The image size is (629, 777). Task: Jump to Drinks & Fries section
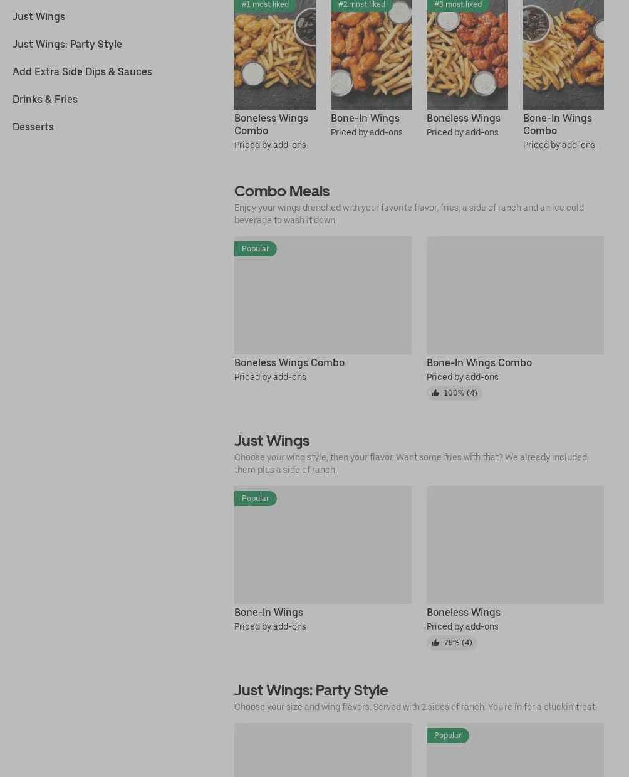point(45,99)
